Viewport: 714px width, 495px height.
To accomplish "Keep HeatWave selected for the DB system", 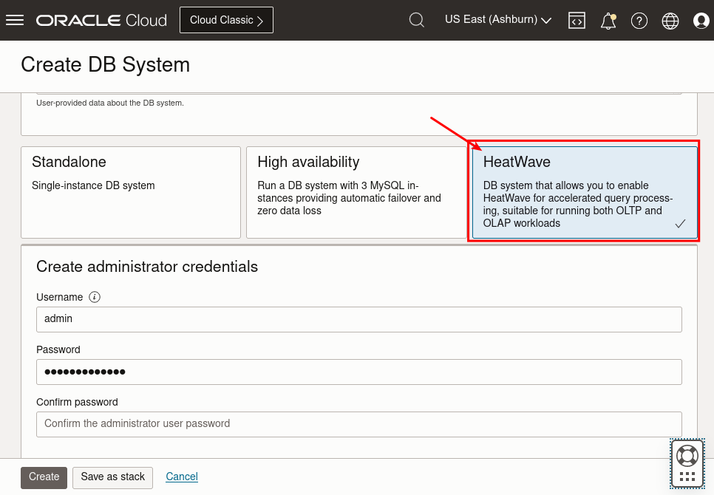I will (584, 191).
